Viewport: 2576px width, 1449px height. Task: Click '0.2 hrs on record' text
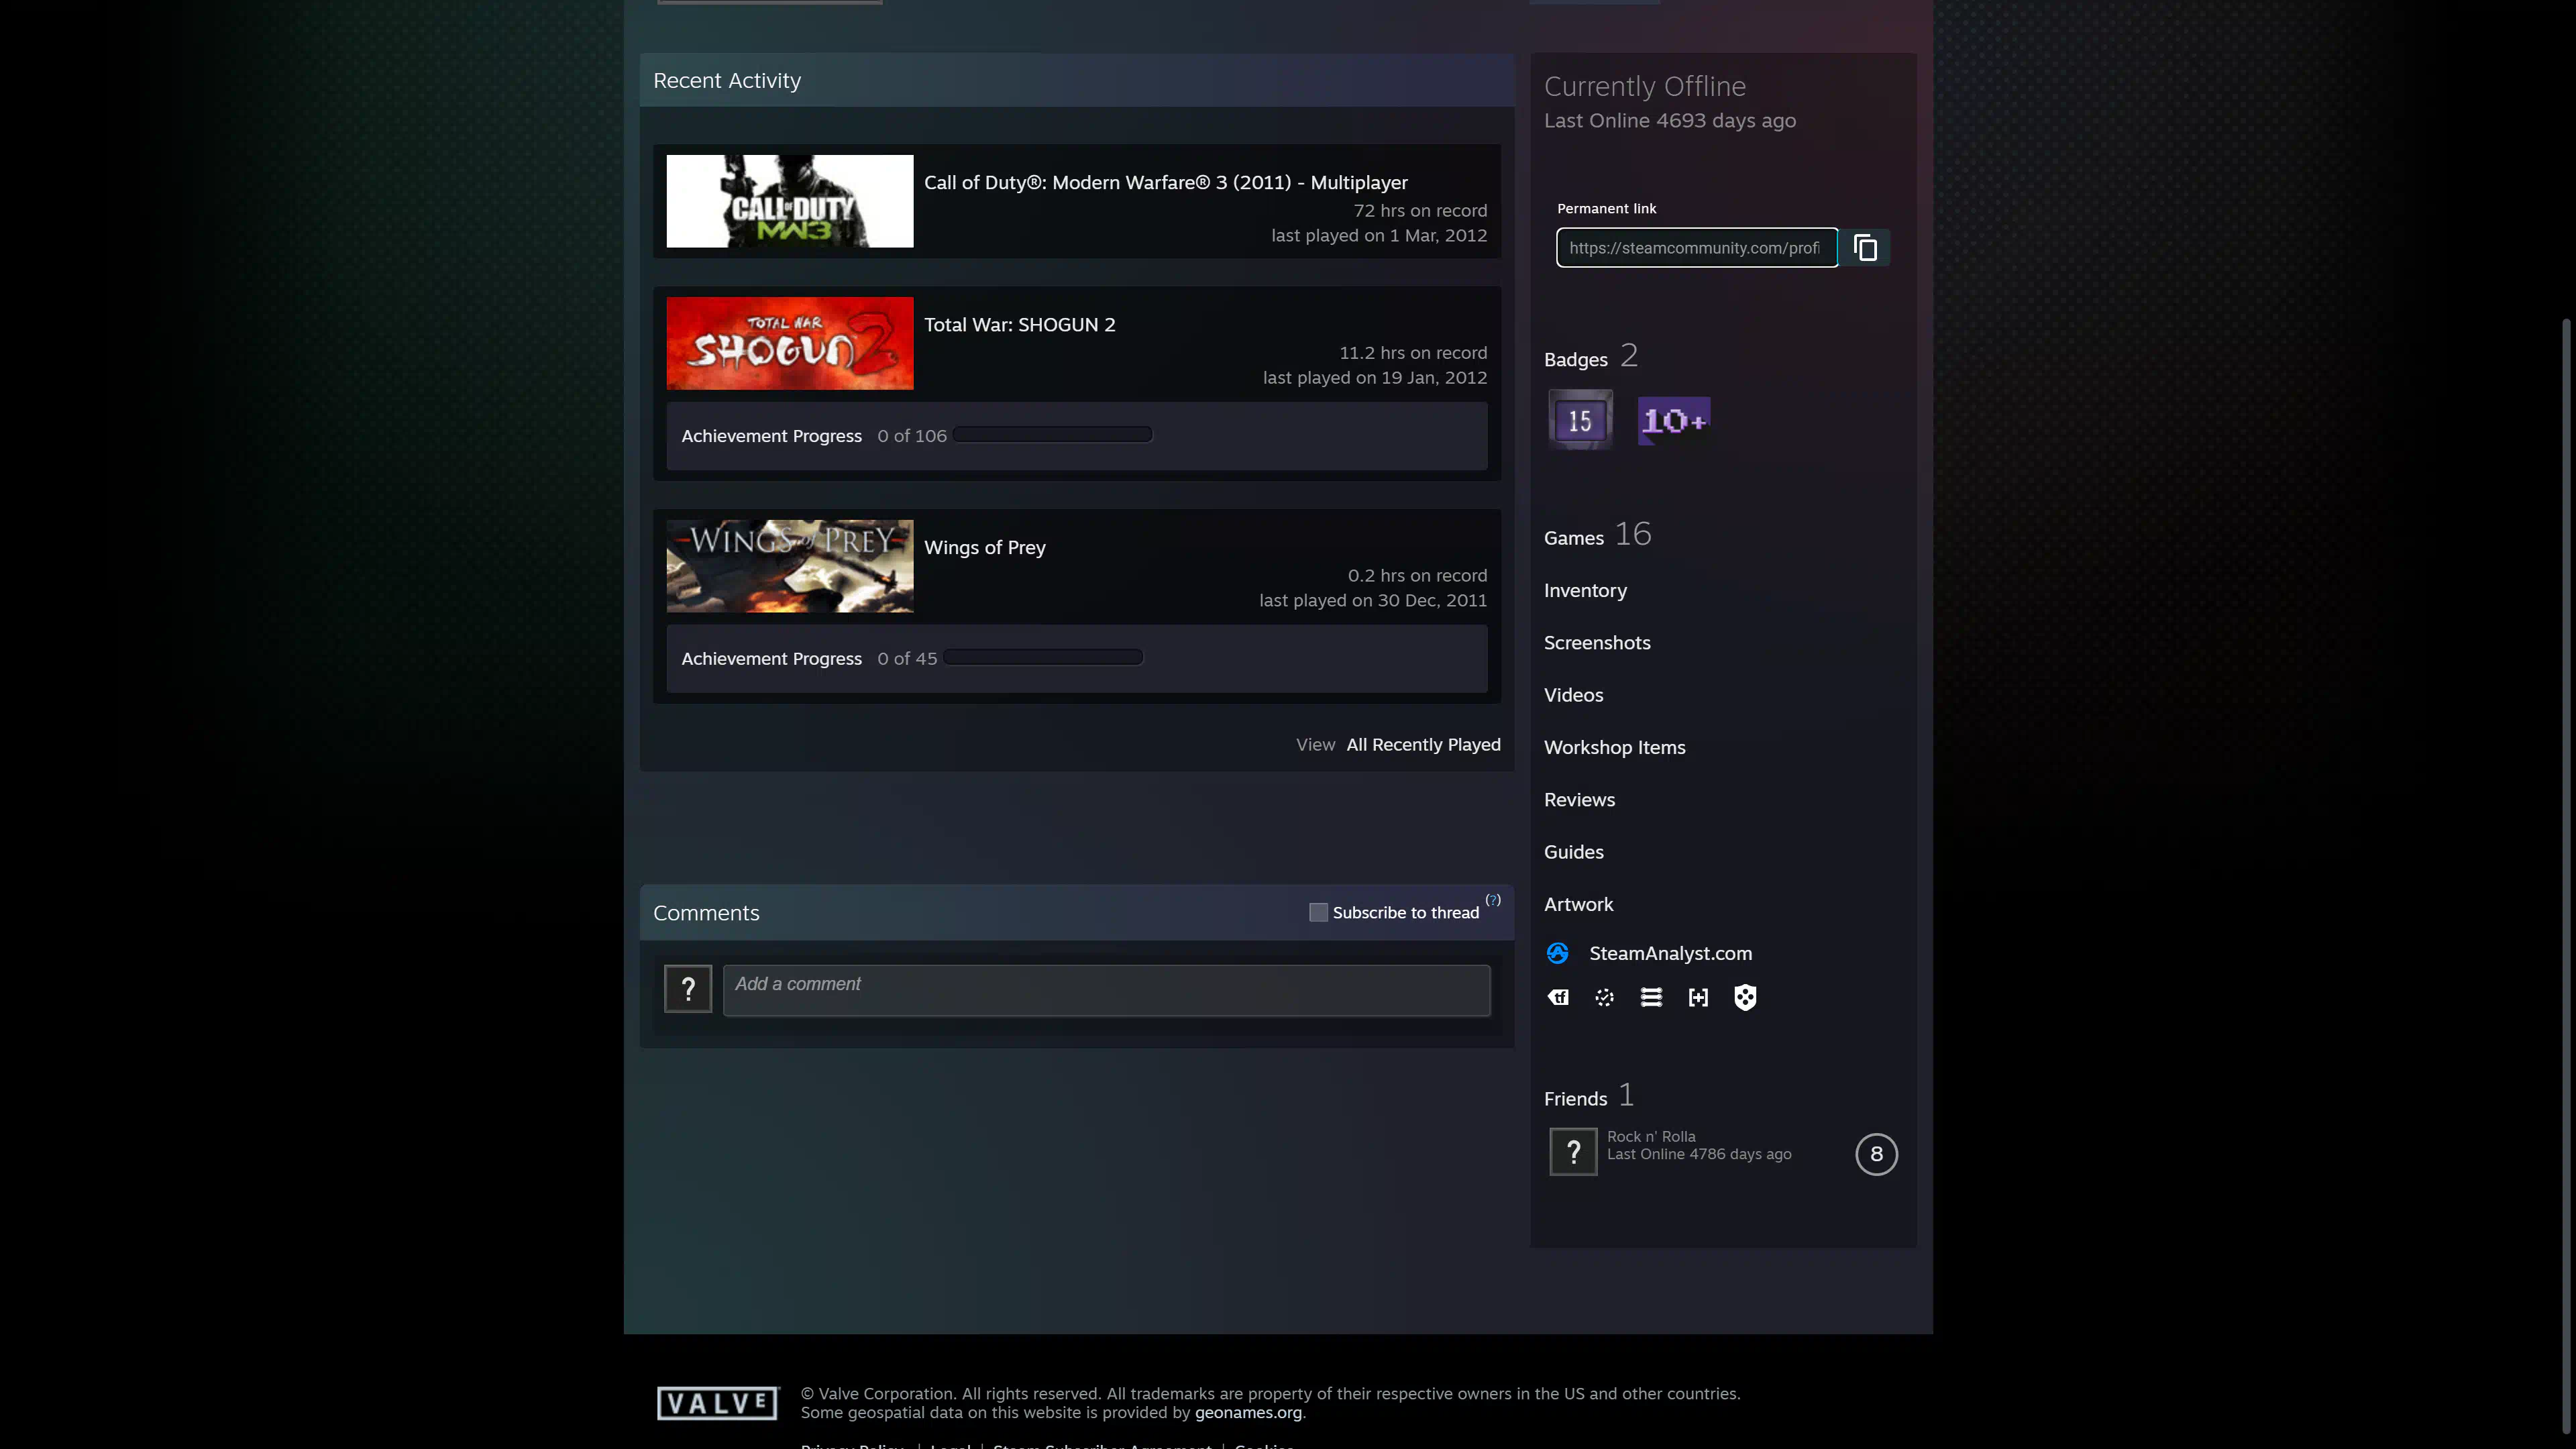tap(1417, 575)
